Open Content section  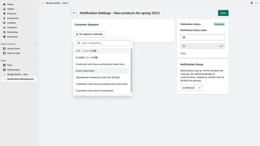pos(11,23)
